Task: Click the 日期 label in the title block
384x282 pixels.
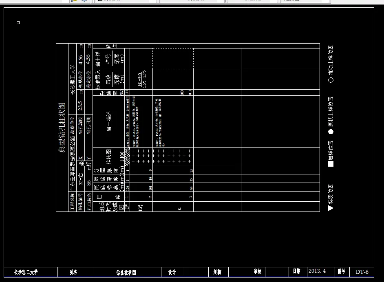Action: coord(297,271)
